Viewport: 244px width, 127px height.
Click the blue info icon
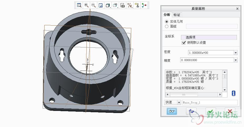pyautogui.click(x=233, y=93)
